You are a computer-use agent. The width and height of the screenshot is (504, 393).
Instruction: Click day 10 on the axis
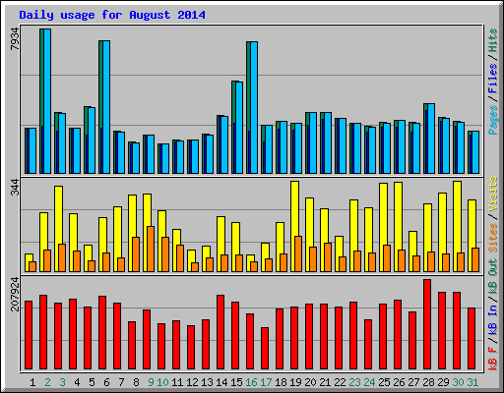coord(162,382)
